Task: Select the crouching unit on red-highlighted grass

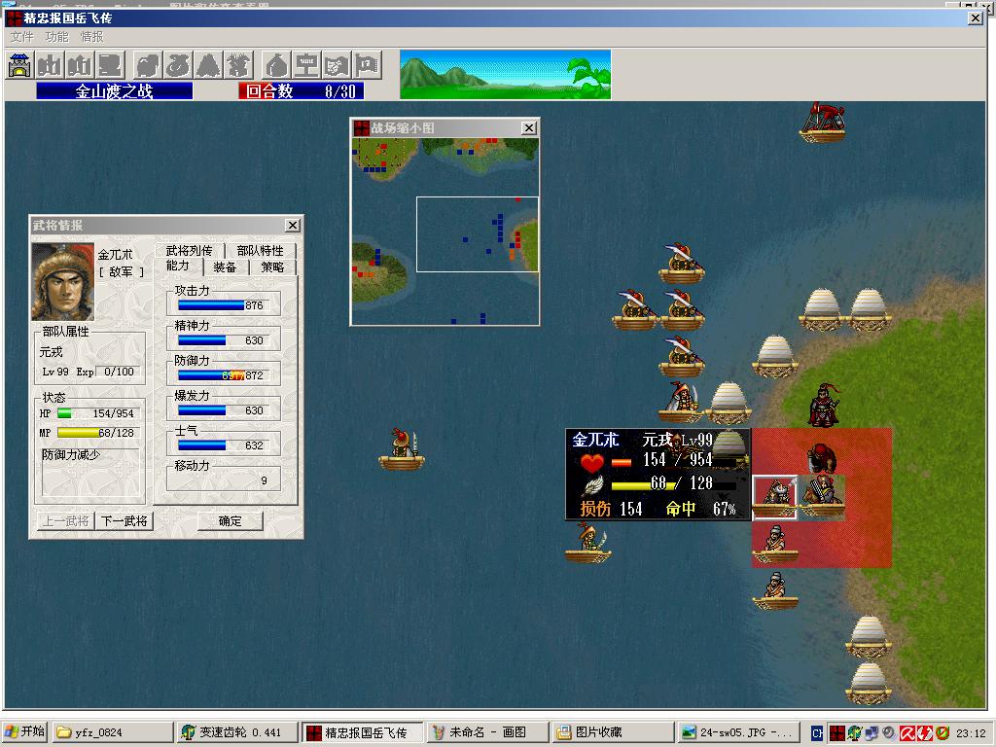Action: pos(822,457)
